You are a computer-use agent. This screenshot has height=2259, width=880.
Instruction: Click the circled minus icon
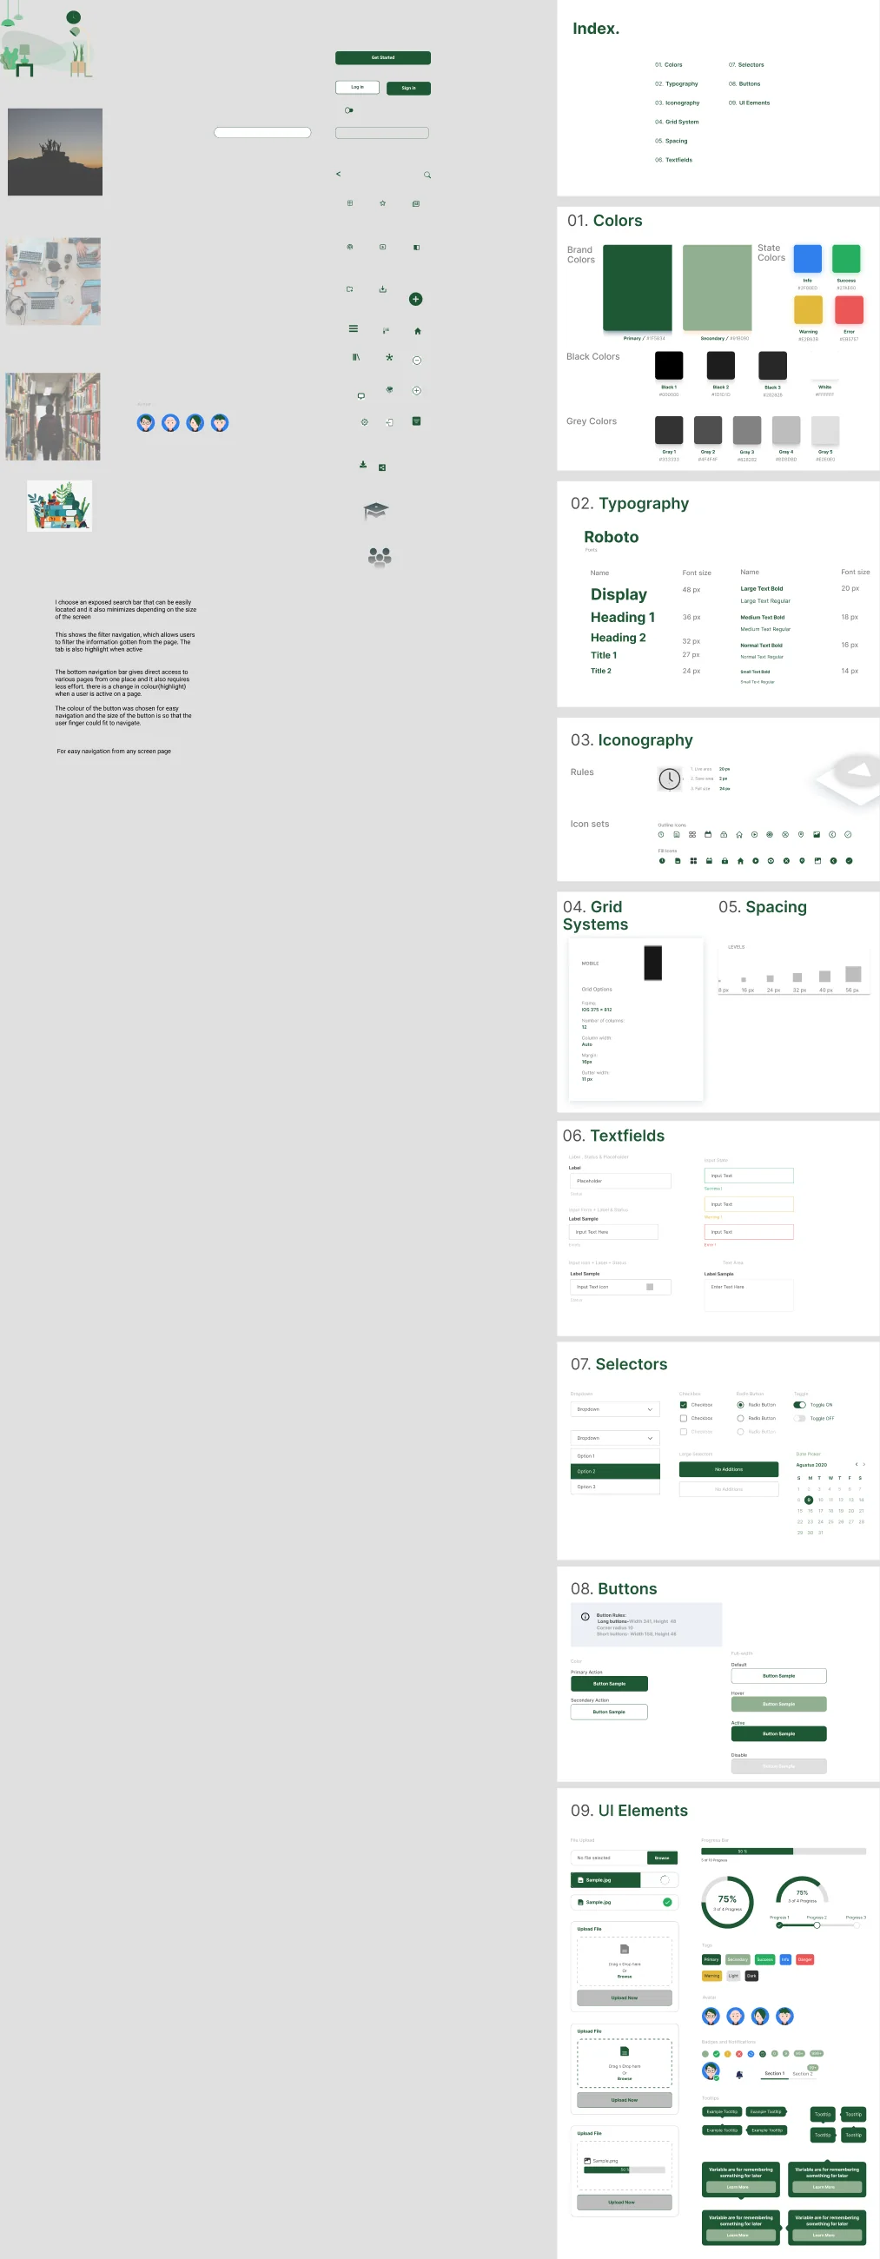point(417,361)
